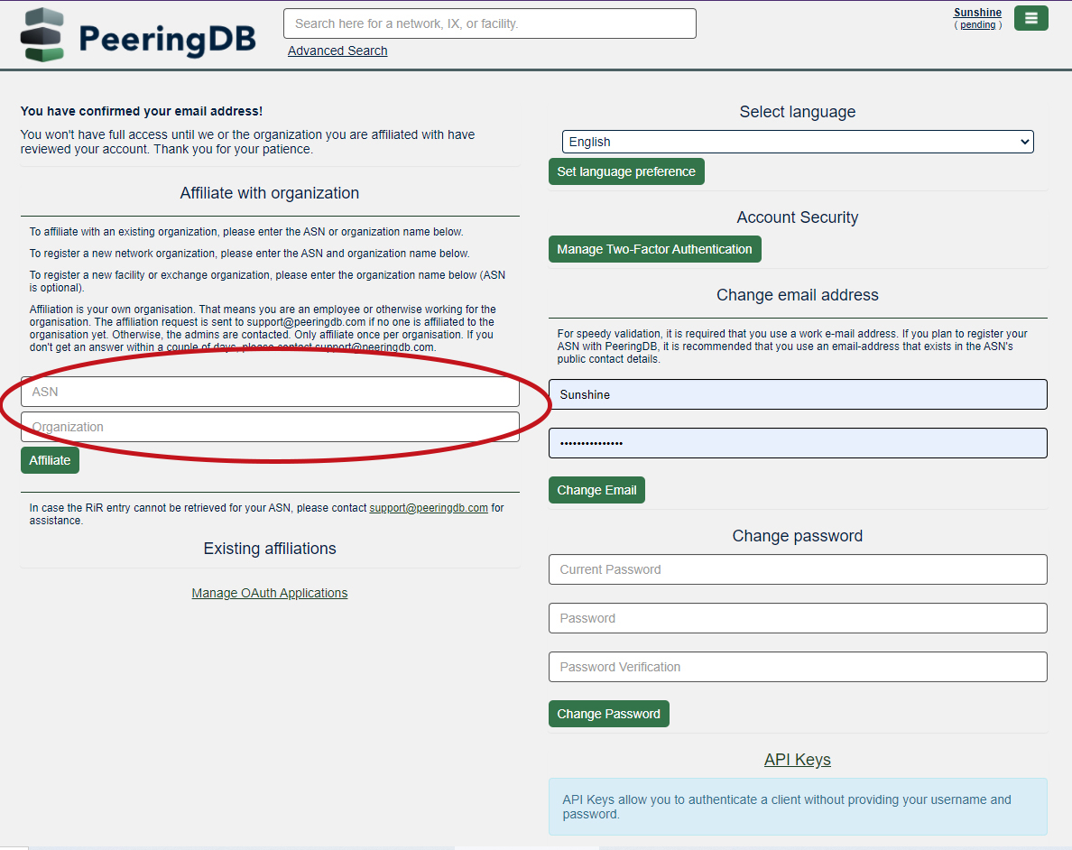Open Advanced Search link

click(337, 51)
